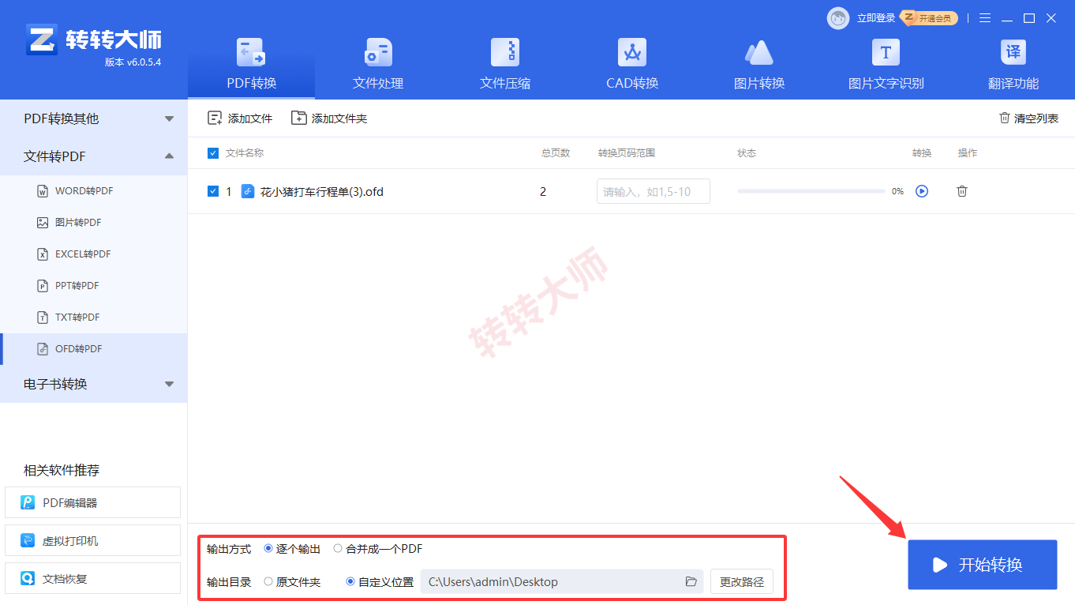
Task: Click the 清空列表 trash icon
Action: [1005, 118]
